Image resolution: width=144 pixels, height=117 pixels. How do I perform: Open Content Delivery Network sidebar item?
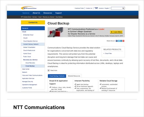coord(33,44)
